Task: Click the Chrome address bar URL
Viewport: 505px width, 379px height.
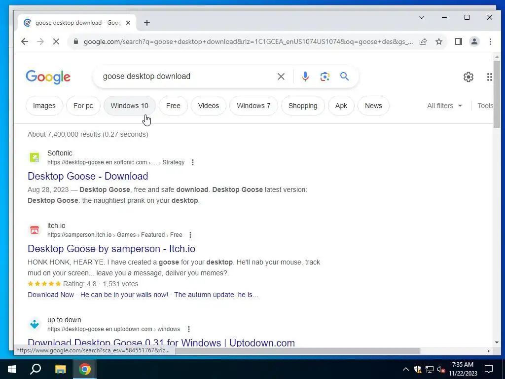Action: [248, 41]
